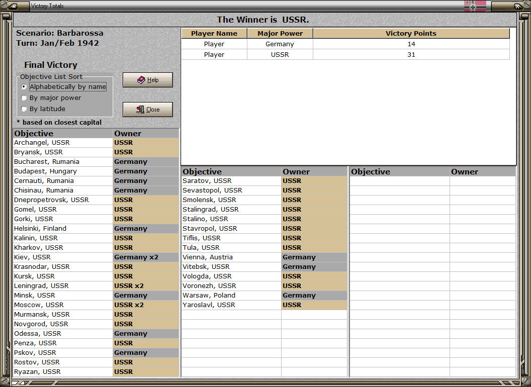The height and width of the screenshot is (387, 531).
Task: Click the German flag icon in title bar
Action: pyautogui.click(x=475, y=6)
